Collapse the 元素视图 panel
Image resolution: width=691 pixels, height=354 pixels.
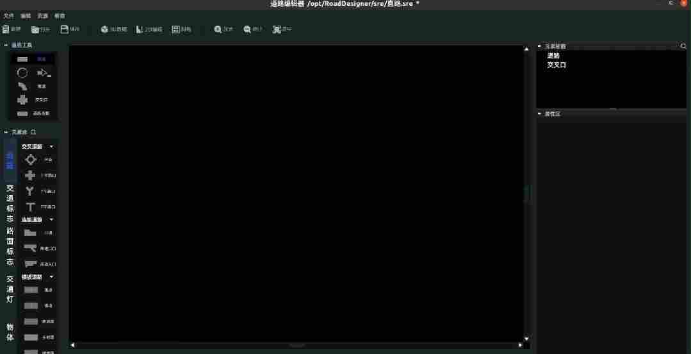click(x=540, y=46)
